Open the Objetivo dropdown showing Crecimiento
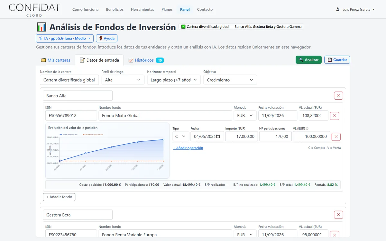386x241 pixels. coord(230,80)
